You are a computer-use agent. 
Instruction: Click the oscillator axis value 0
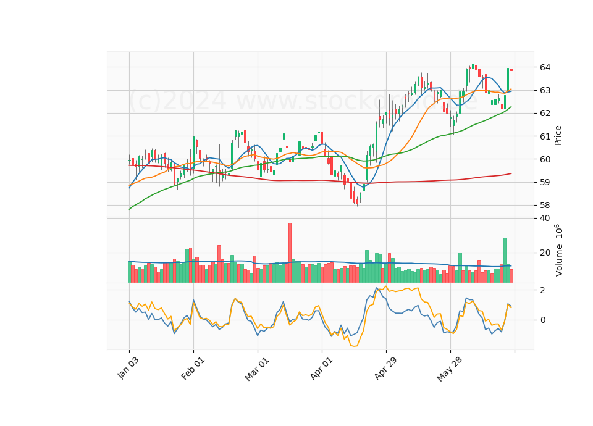coord(543,320)
